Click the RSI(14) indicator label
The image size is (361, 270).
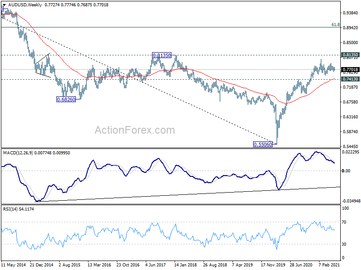pos(9,209)
